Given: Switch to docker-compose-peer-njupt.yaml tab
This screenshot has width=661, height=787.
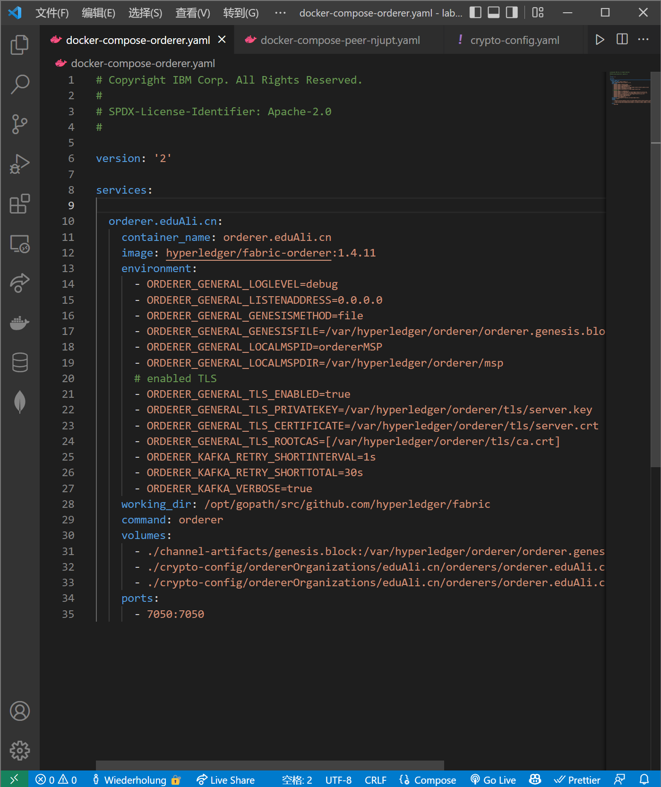Looking at the screenshot, I should click(x=340, y=40).
